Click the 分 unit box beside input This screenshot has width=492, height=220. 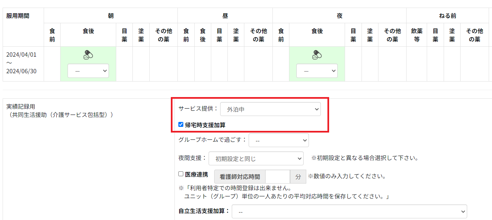pos(298,177)
